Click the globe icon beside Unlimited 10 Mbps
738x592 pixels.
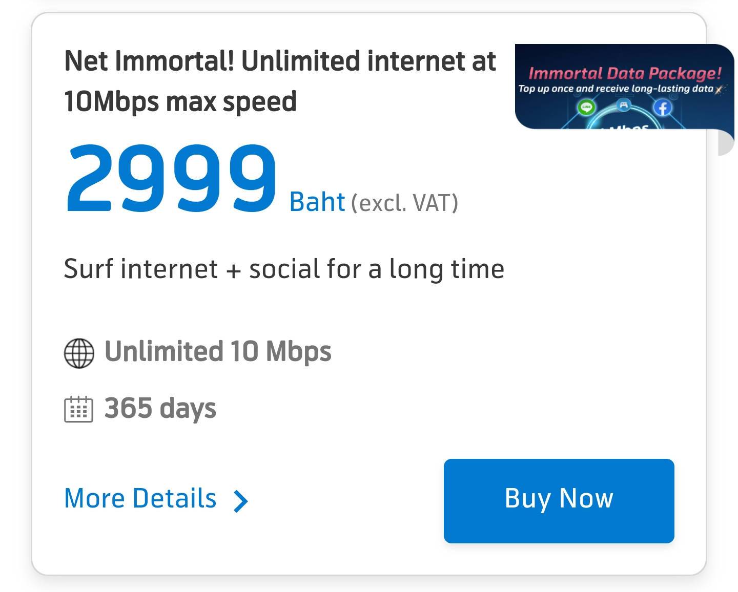pos(79,353)
